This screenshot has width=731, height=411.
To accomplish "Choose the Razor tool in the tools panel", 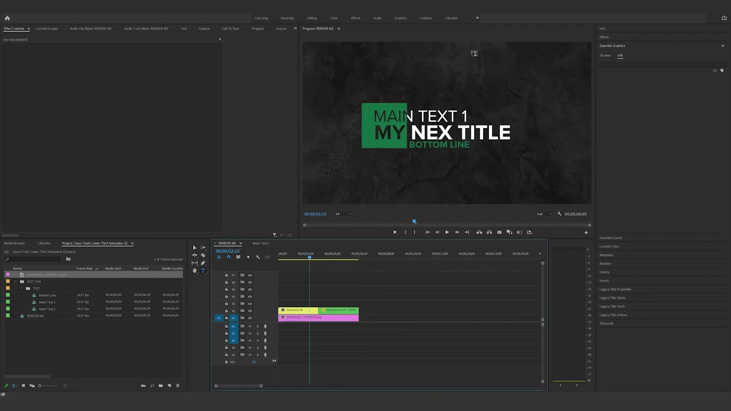I will click(203, 255).
